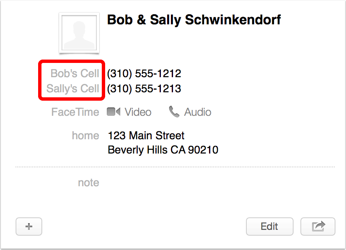Click the note label
Viewport: 346px width, 250px height.
point(88,183)
